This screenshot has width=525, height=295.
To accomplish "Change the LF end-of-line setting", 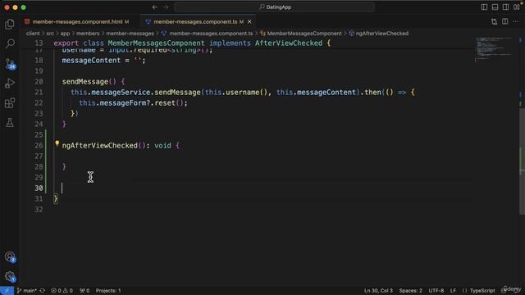I will pos(453,291).
